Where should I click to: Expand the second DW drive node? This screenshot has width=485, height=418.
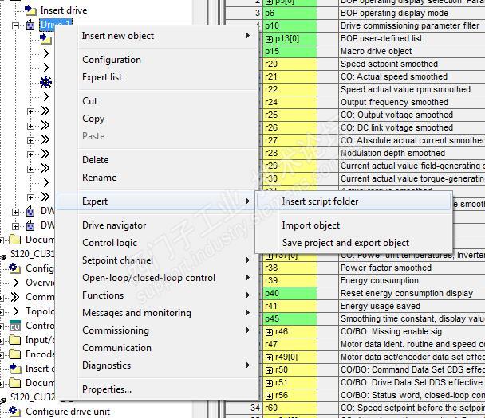point(15,226)
